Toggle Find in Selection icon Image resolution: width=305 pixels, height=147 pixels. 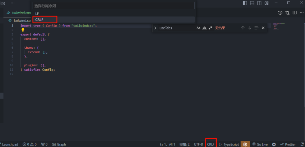click(257, 28)
